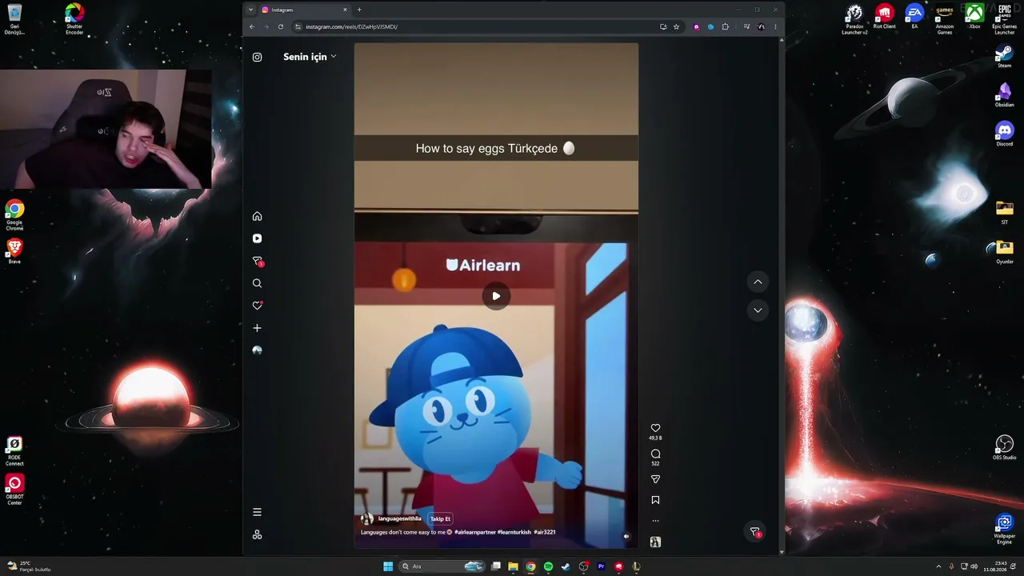
Task: Expand the browser tab search dropdown
Action: point(250,10)
